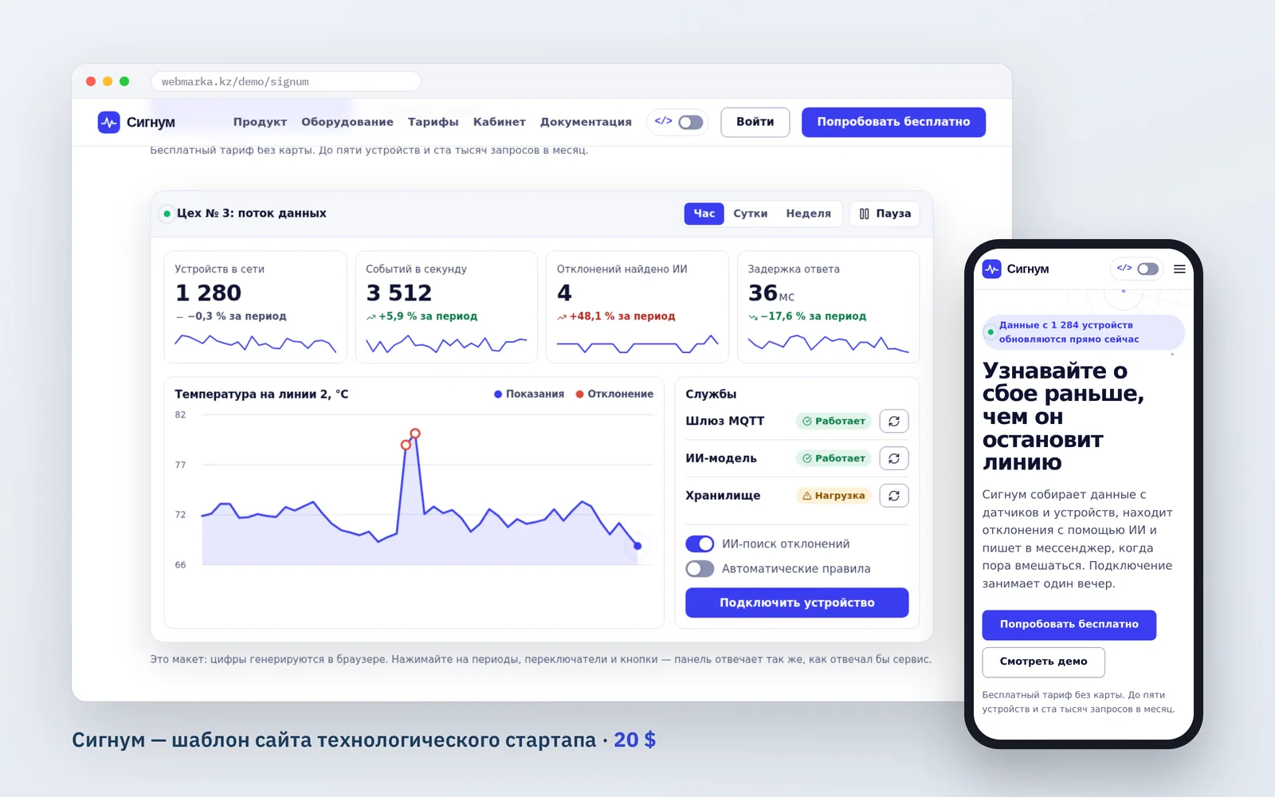Screen dimensions: 1275x797
Task: Click the browser address bar
Action: point(286,81)
